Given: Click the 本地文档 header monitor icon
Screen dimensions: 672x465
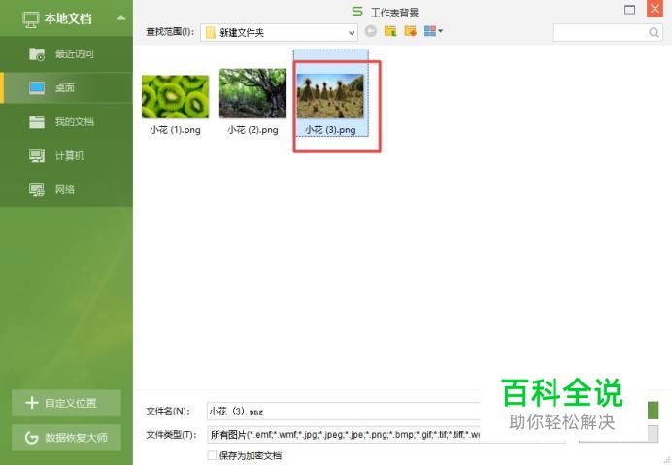Looking at the screenshot, I should pos(30,19).
